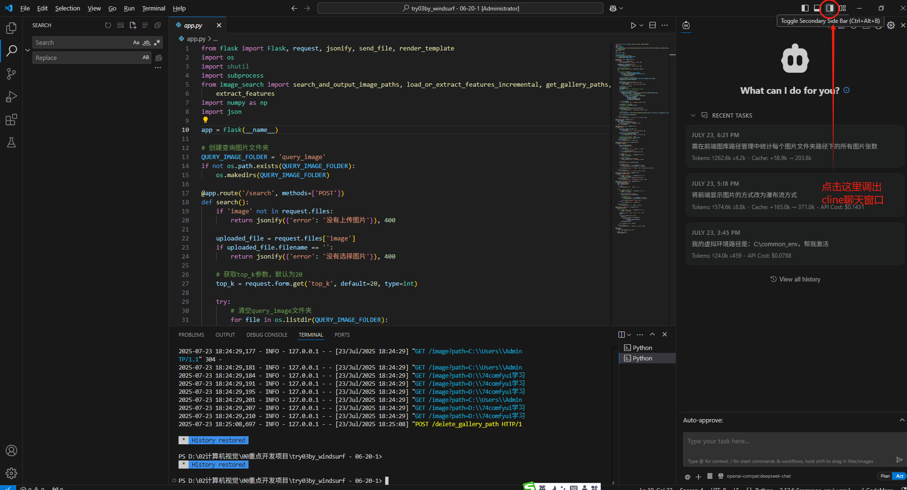Open the Extensions view
Viewport: 907px width, 490px height.
coord(11,120)
